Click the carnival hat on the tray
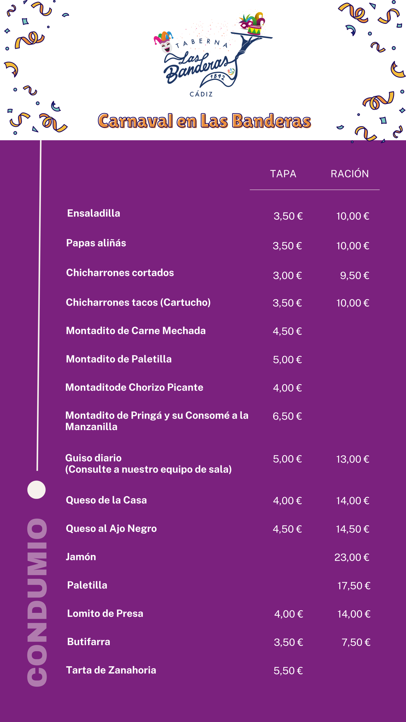Image resolution: width=406 pixels, height=722 pixels. (252, 23)
